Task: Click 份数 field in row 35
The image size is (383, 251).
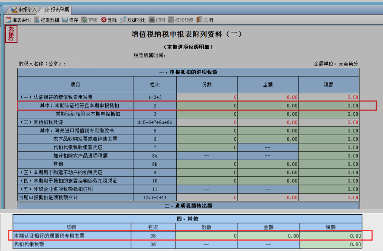Action: [206, 235]
